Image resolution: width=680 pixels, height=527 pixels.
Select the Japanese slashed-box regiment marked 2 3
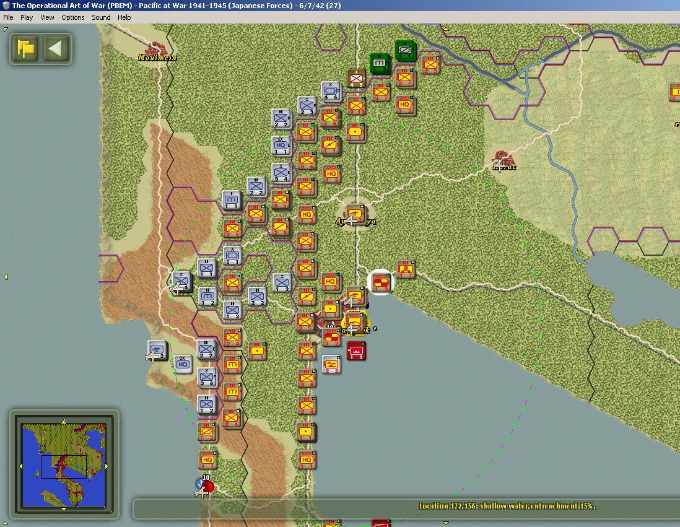[281, 227]
